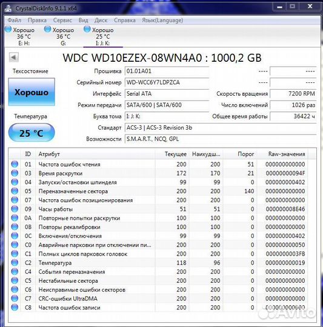Image resolution: width=323 pixels, height=327 pixels.
Task: Open the Сервис menu
Action: click(x=62, y=20)
